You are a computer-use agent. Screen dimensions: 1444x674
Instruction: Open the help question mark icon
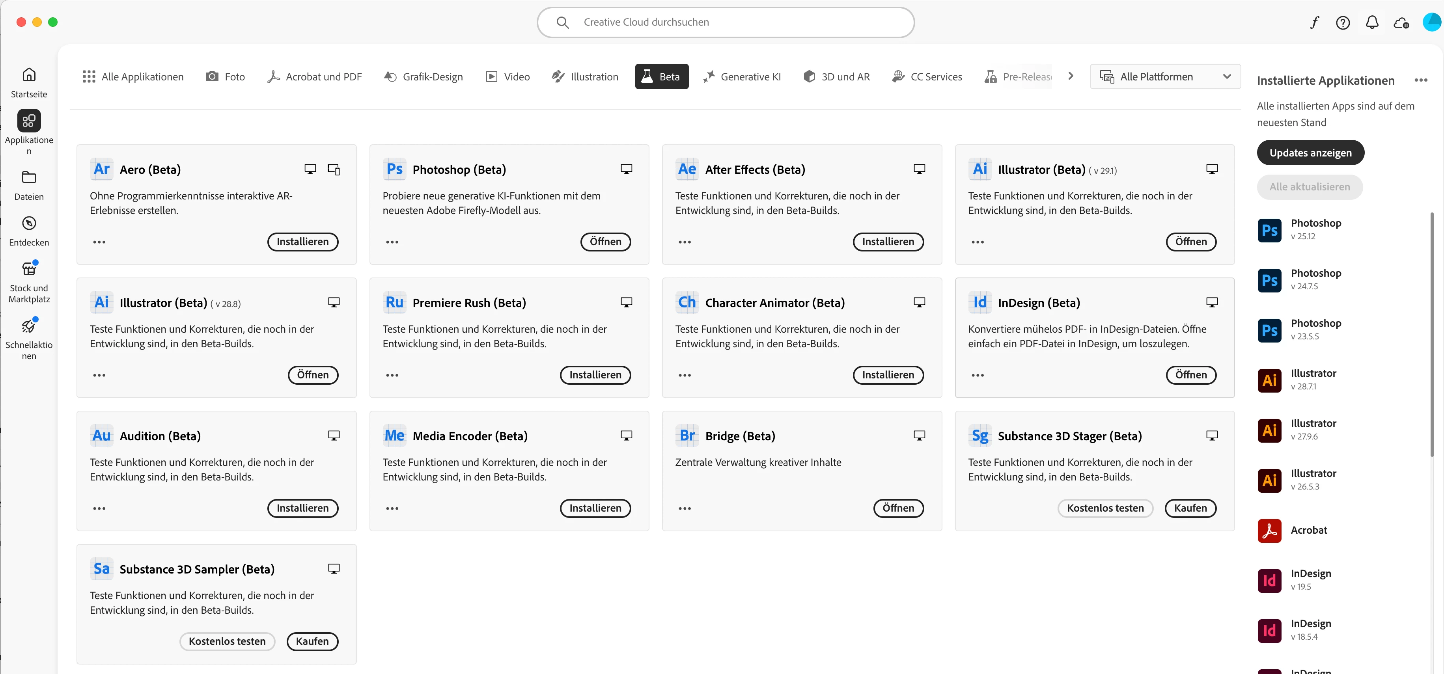[1343, 22]
